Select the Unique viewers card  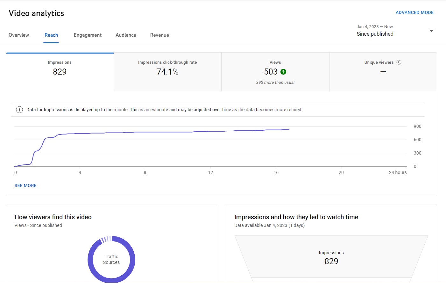pos(383,72)
